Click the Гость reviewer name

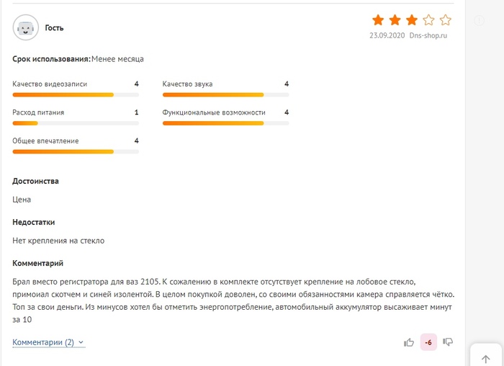pyautogui.click(x=54, y=28)
